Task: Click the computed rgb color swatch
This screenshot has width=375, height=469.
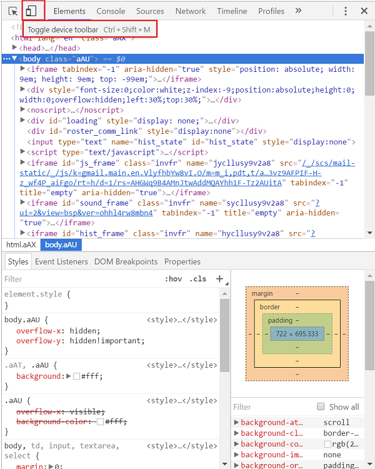Action: pyautogui.click(x=327, y=444)
